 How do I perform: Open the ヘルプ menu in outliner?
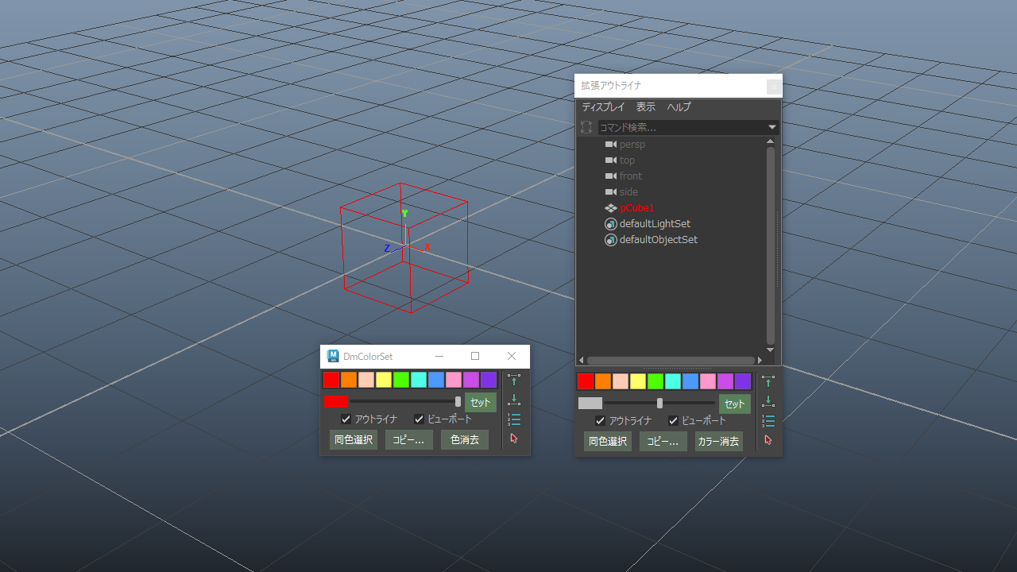coord(679,107)
